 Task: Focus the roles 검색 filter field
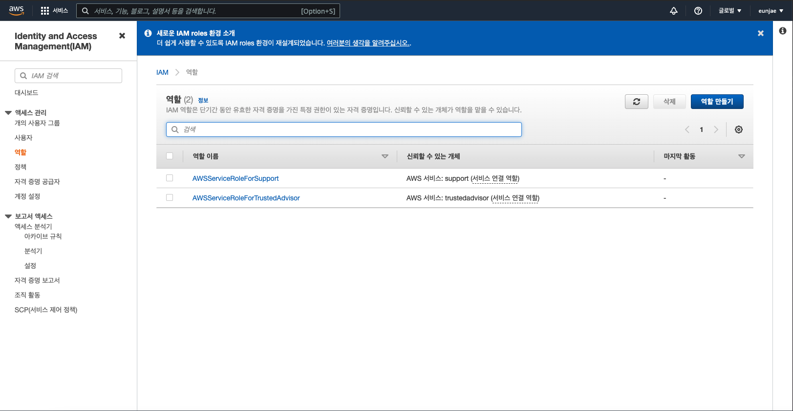[344, 130]
